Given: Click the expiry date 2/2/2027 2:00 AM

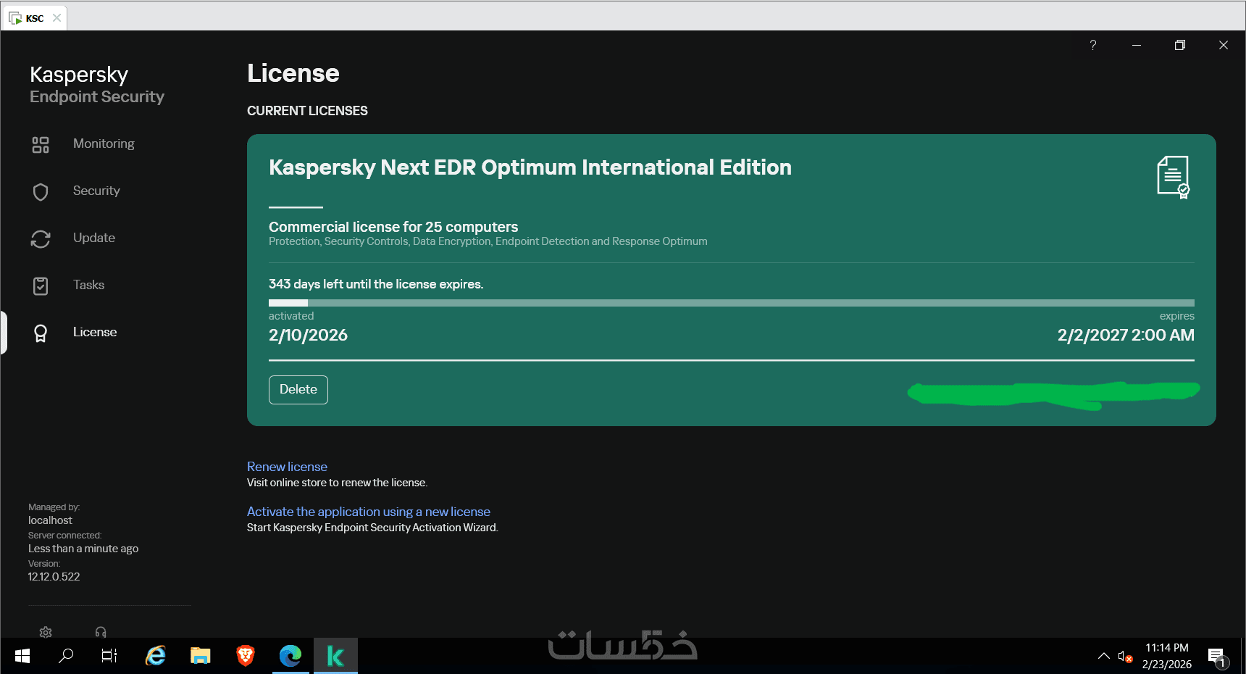Looking at the screenshot, I should click(x=1126, y=336).
